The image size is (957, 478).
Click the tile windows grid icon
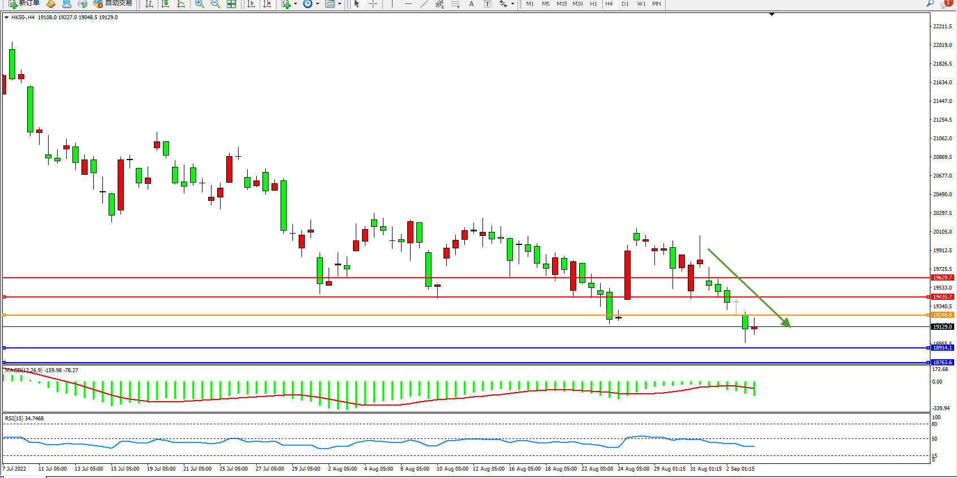point(231,4)
